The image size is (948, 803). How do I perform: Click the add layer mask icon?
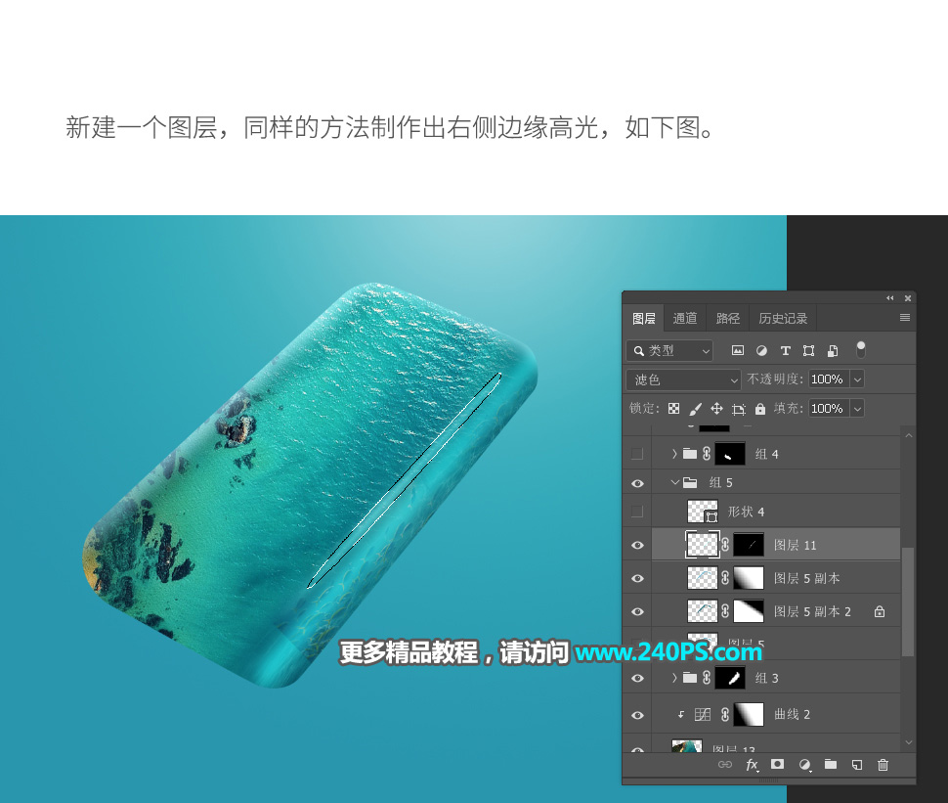point(778,765)
